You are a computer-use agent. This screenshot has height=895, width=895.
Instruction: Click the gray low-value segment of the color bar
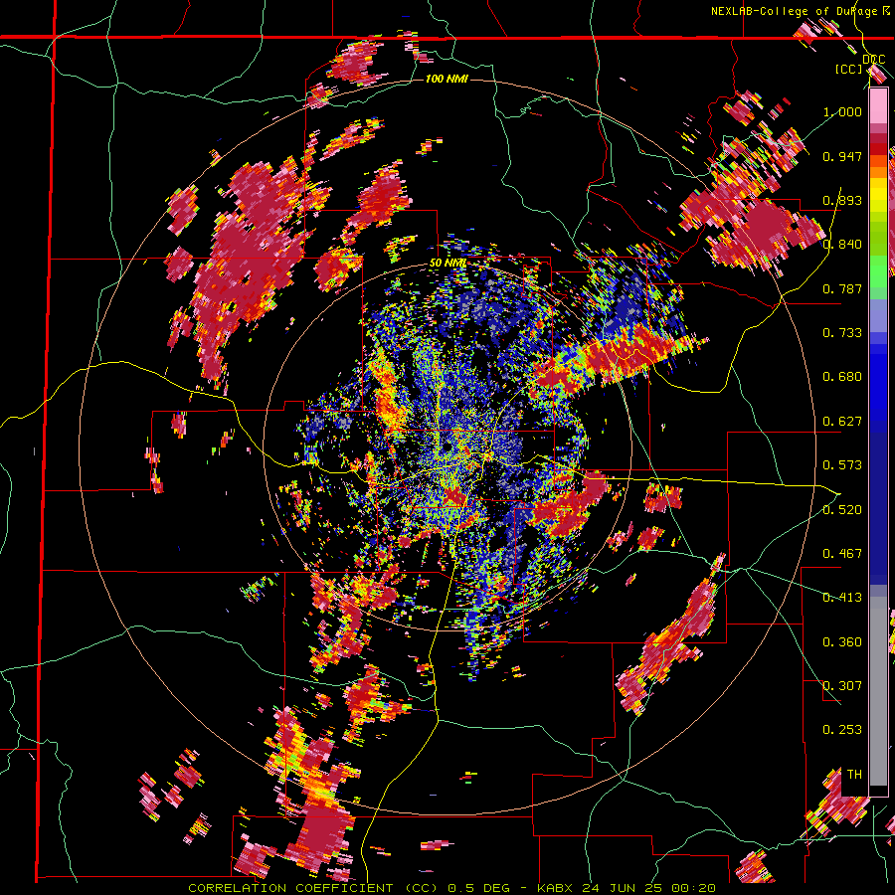pyautogui.click(x=878, y=691)
